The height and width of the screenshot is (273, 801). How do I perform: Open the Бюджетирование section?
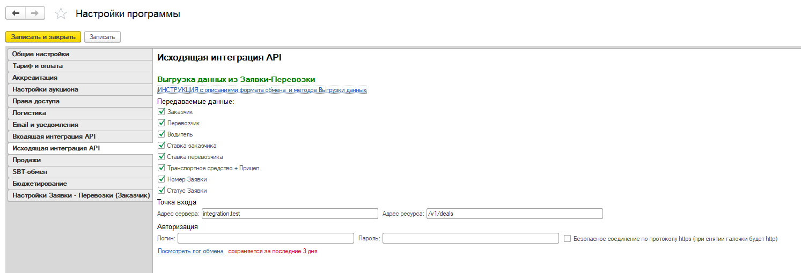pos(80,184)
